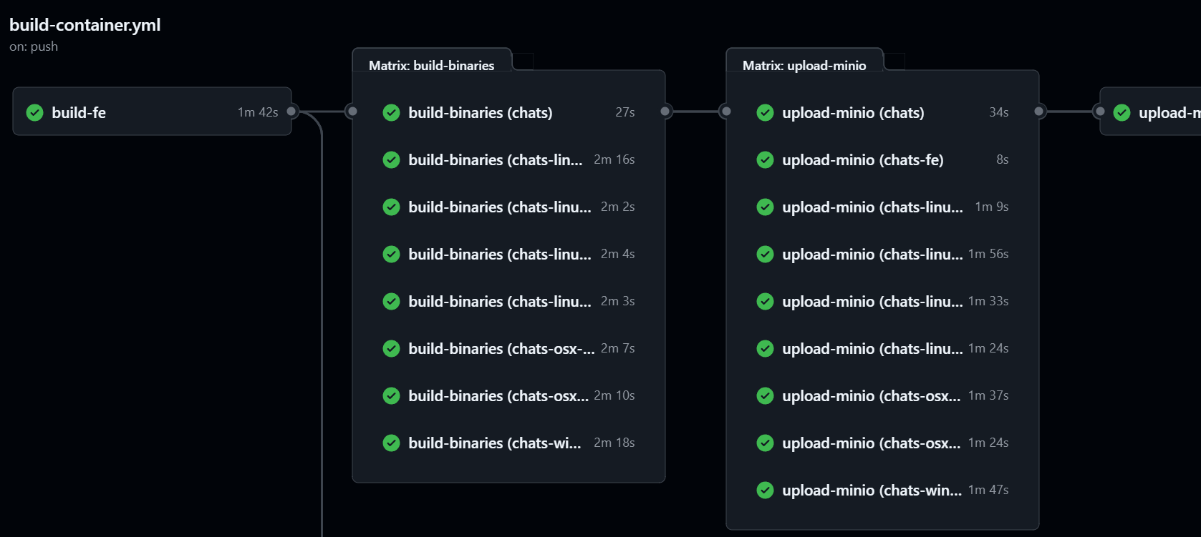This screenshot has width=1201, height=537.
Task: Click the build-container.yml workflow title
Action: 85,25
